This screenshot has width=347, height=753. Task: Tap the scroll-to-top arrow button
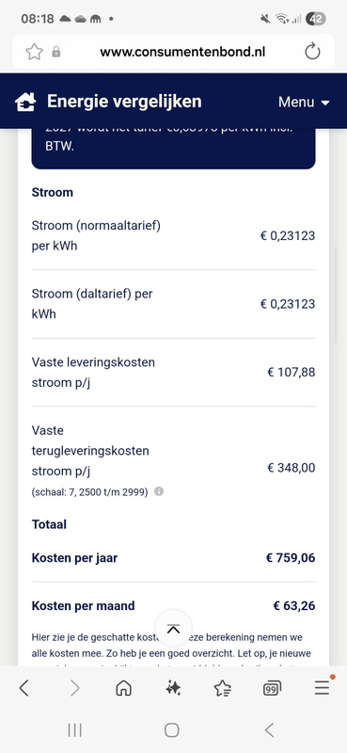pos(173,629)
